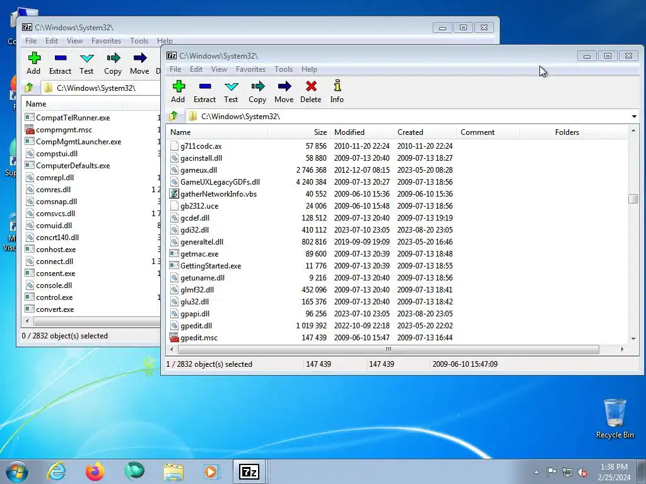
Task: Select control.exe in back window
Action: point(54,297)
